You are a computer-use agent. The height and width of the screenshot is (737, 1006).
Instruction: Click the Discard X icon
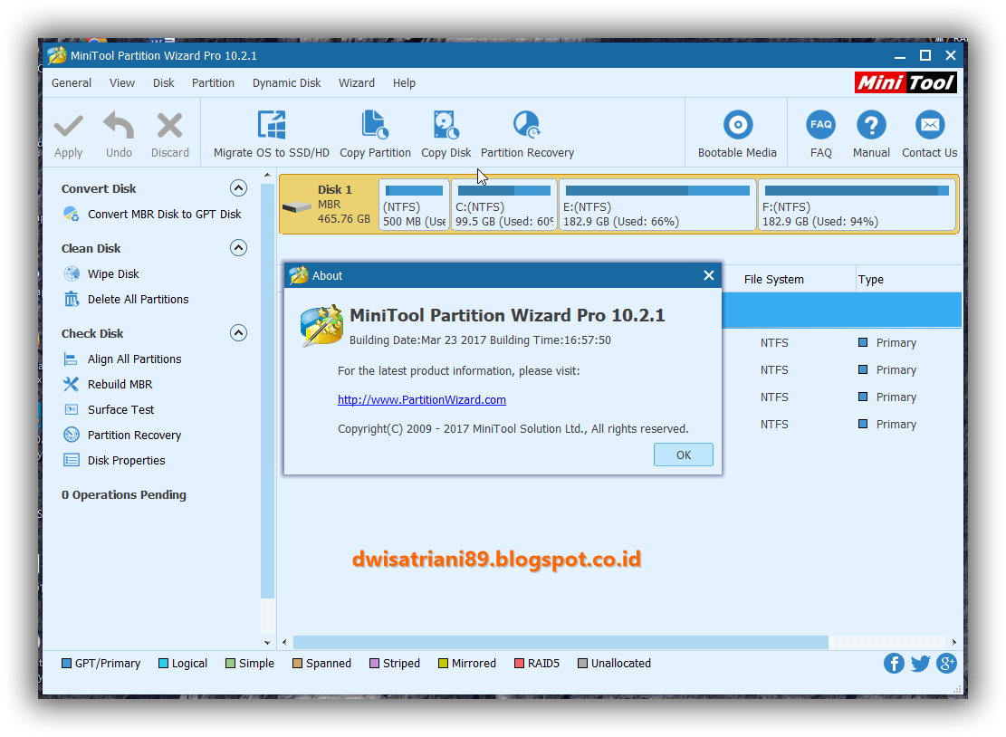[170, 126]
